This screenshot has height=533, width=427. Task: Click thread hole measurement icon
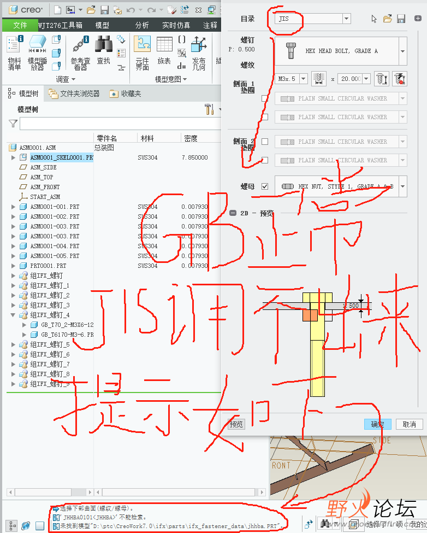[319, 79]
